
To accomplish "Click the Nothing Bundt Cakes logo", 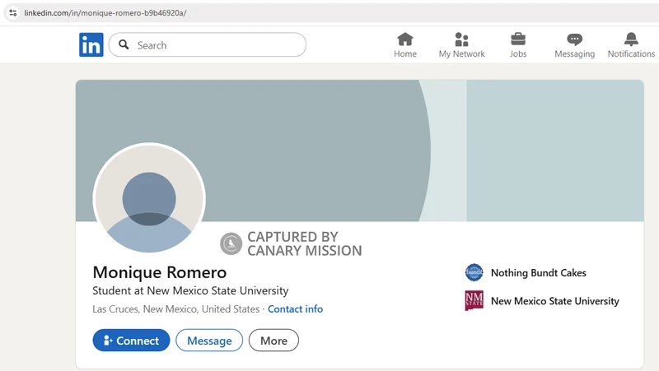I will click(474, 272).
